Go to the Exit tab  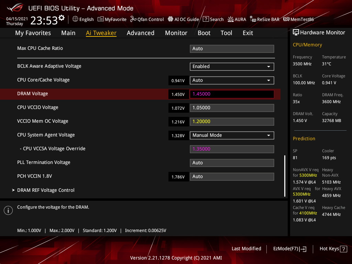[x=248, y=33]
